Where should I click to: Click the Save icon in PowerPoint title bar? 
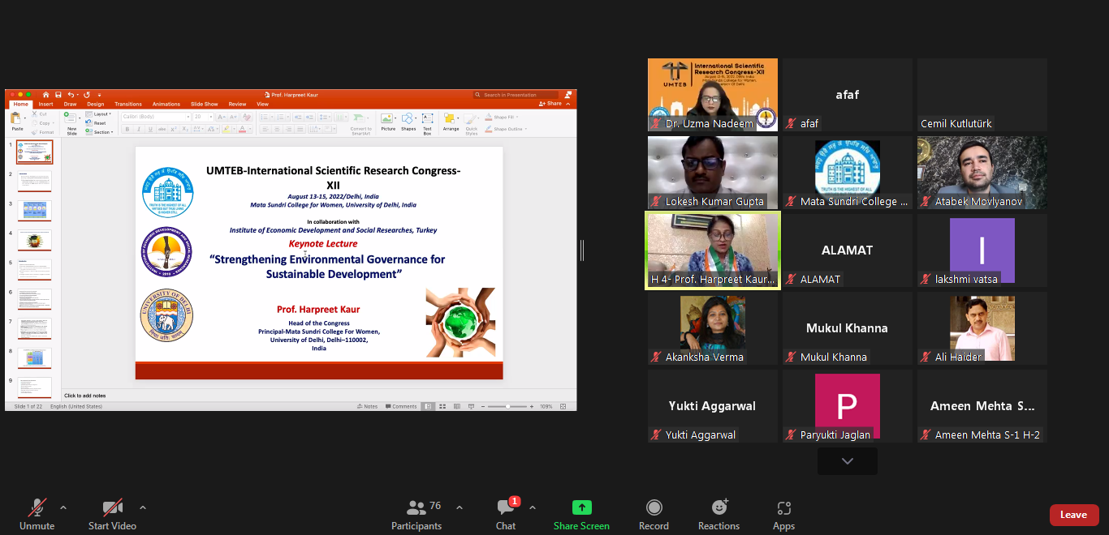(58, 95)
